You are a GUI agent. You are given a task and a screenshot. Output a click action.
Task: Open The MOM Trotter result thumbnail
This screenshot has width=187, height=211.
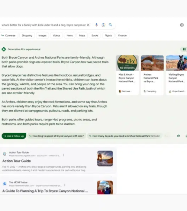click(x=105, y=188)
